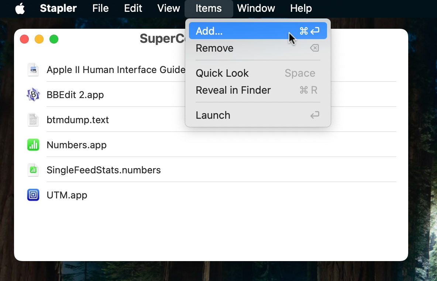Click the btmdump.text file icon
The height and width of the screenshot is (281, 437).
click(x=33, y=120)
